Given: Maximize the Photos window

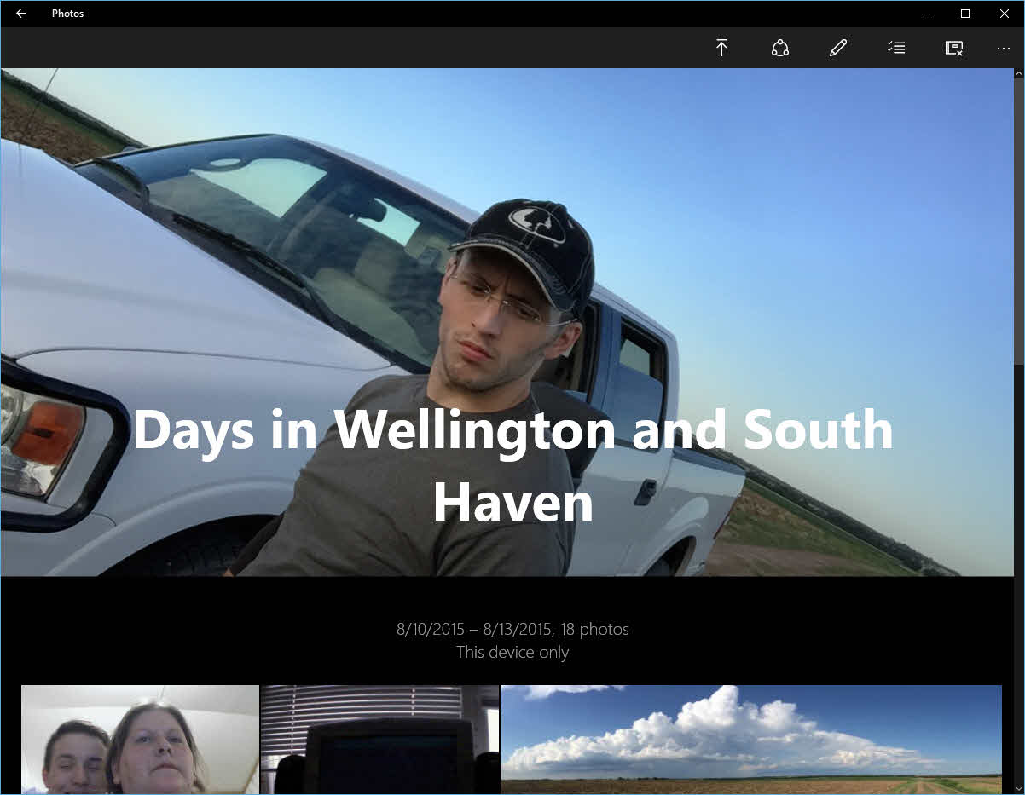Looking at the screenshot, I should coord(965,14).
